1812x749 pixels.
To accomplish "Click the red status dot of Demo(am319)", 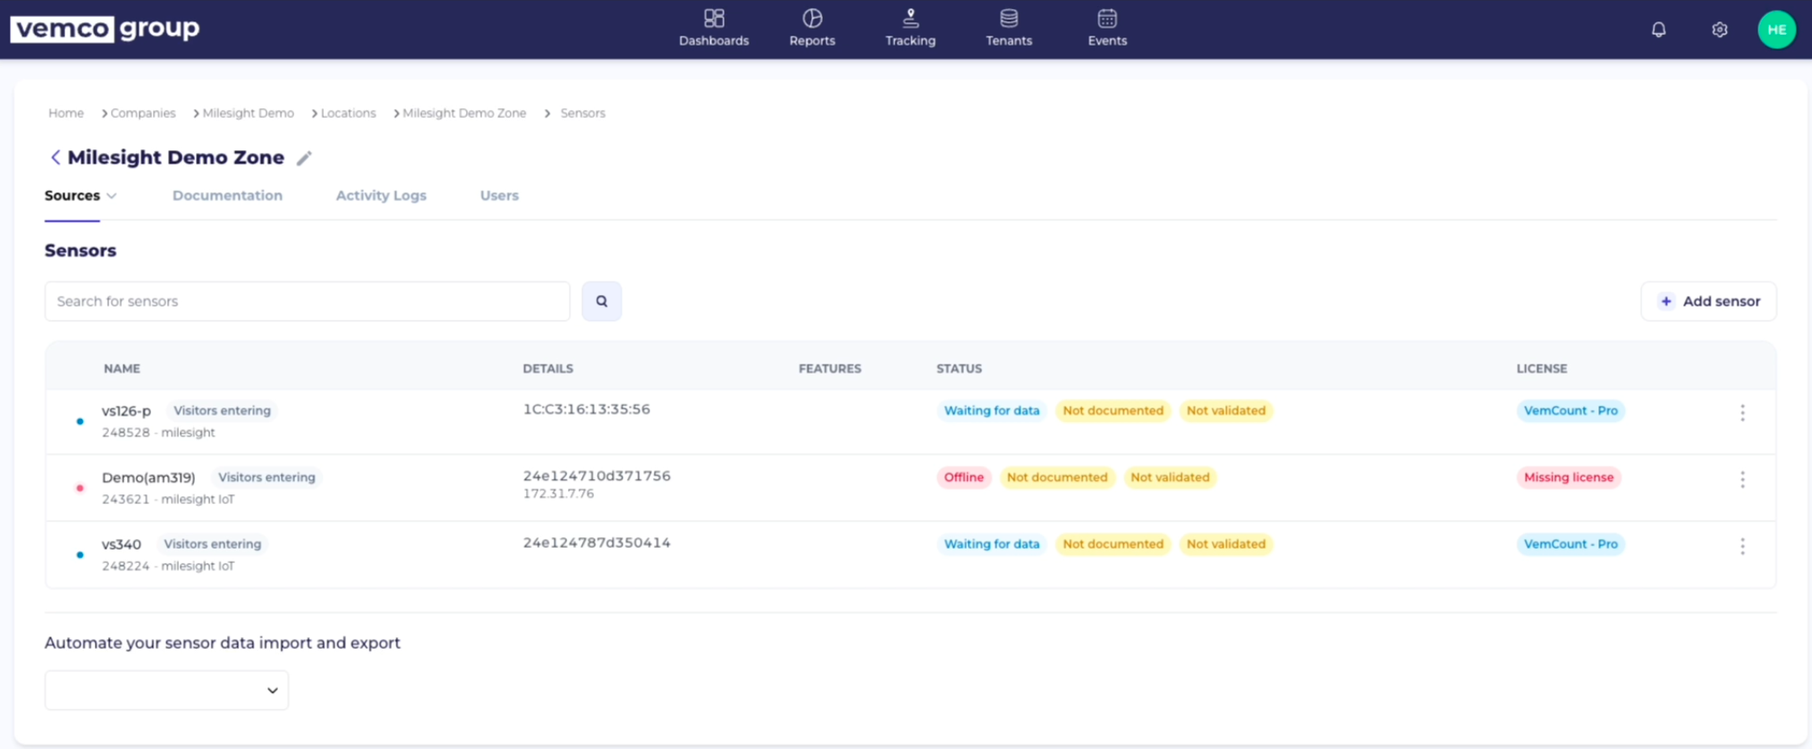I will [x=80, y=488].
